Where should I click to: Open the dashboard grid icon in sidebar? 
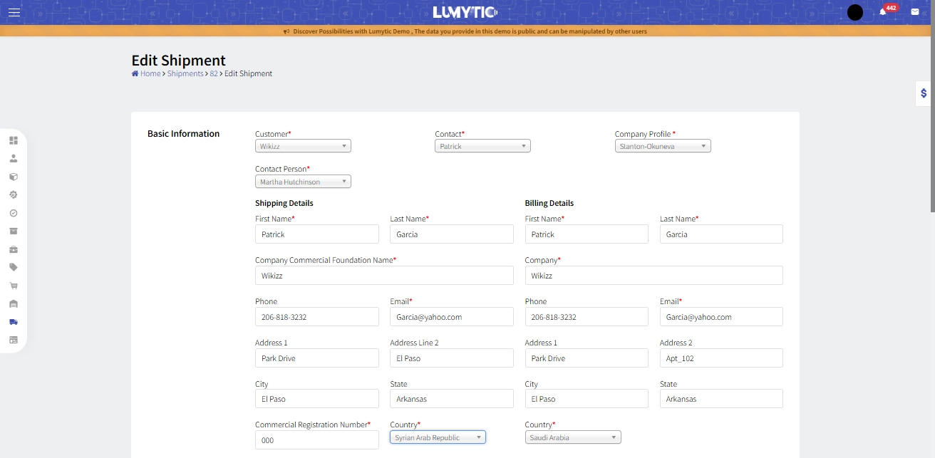(14, 140)
